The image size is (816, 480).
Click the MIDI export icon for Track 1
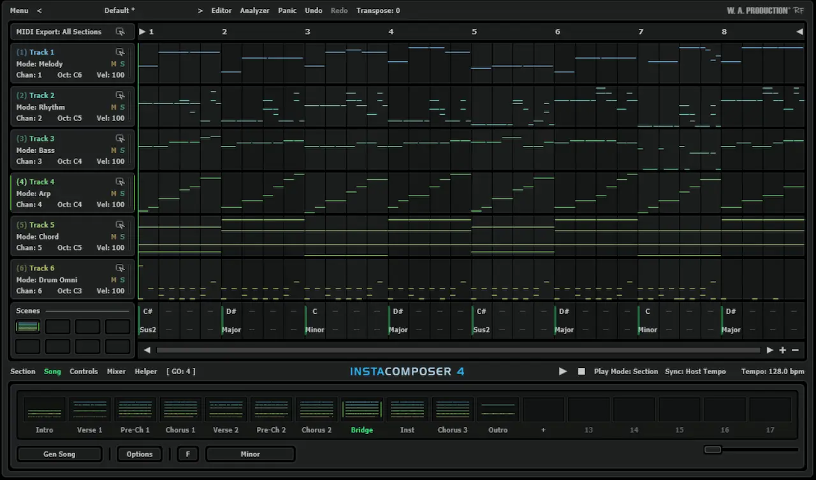coord(120,52)
